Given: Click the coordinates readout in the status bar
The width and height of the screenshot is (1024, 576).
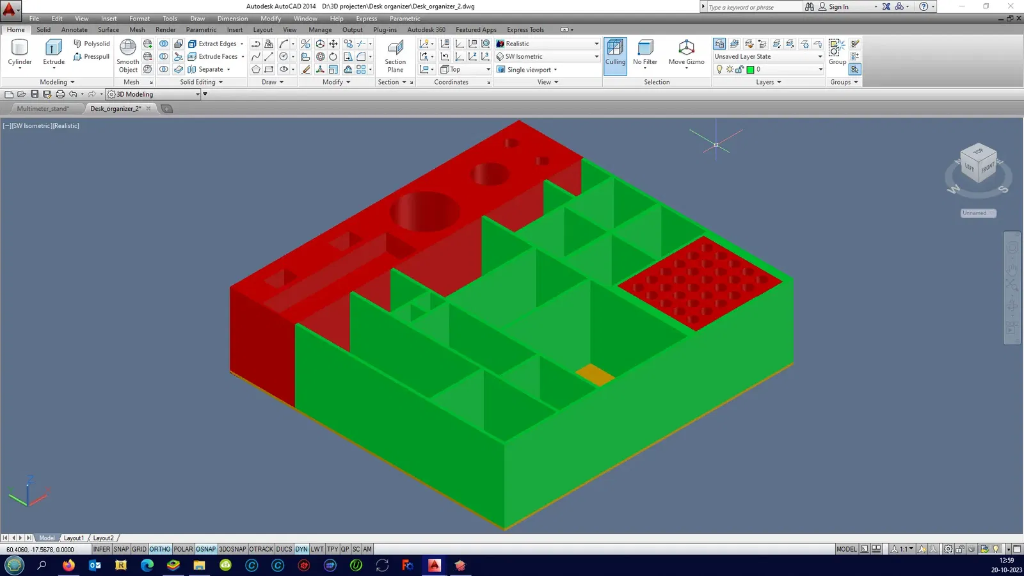Looking at the screenshot, I should click(40, 549).
